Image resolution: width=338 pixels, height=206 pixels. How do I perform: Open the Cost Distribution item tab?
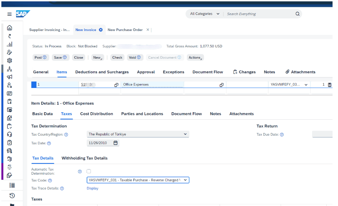(97, 114)
